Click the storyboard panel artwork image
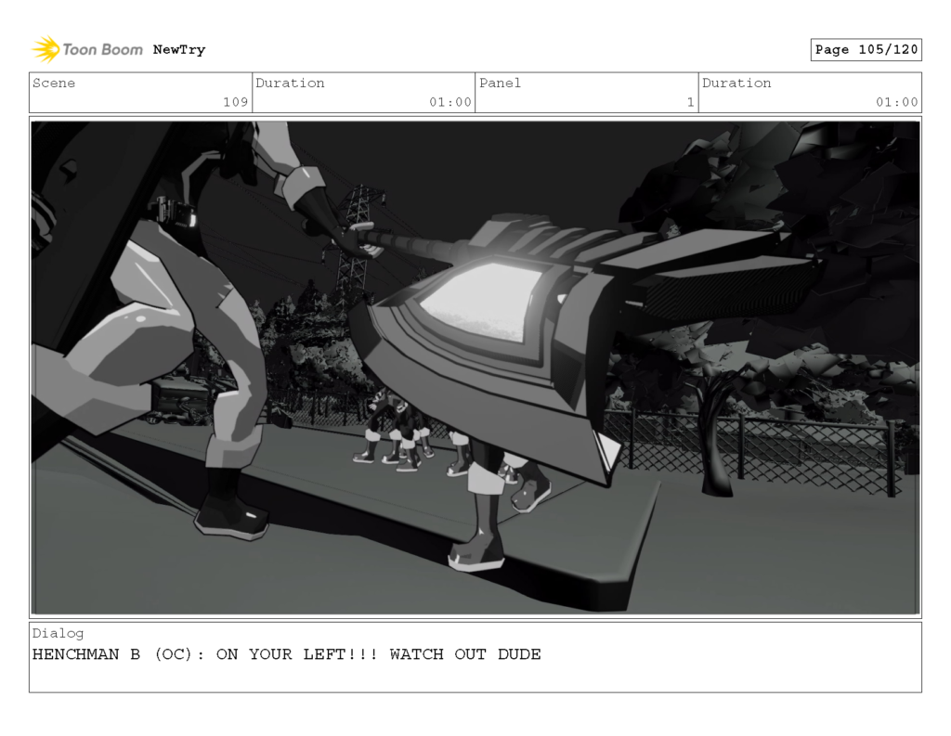The height and width of the screenshot is (736, 951). 475,362
